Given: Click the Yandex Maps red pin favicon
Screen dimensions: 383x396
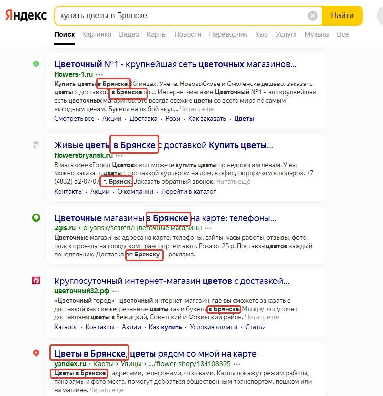Looking at the screenshot, I should (36, 354).
